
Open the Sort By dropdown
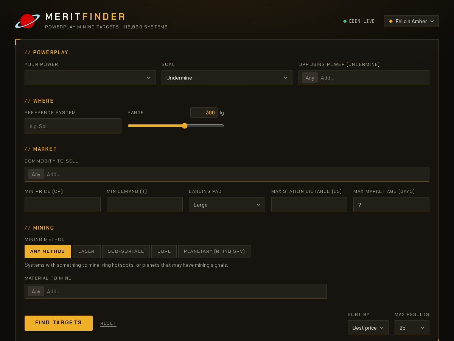[368, 328]
